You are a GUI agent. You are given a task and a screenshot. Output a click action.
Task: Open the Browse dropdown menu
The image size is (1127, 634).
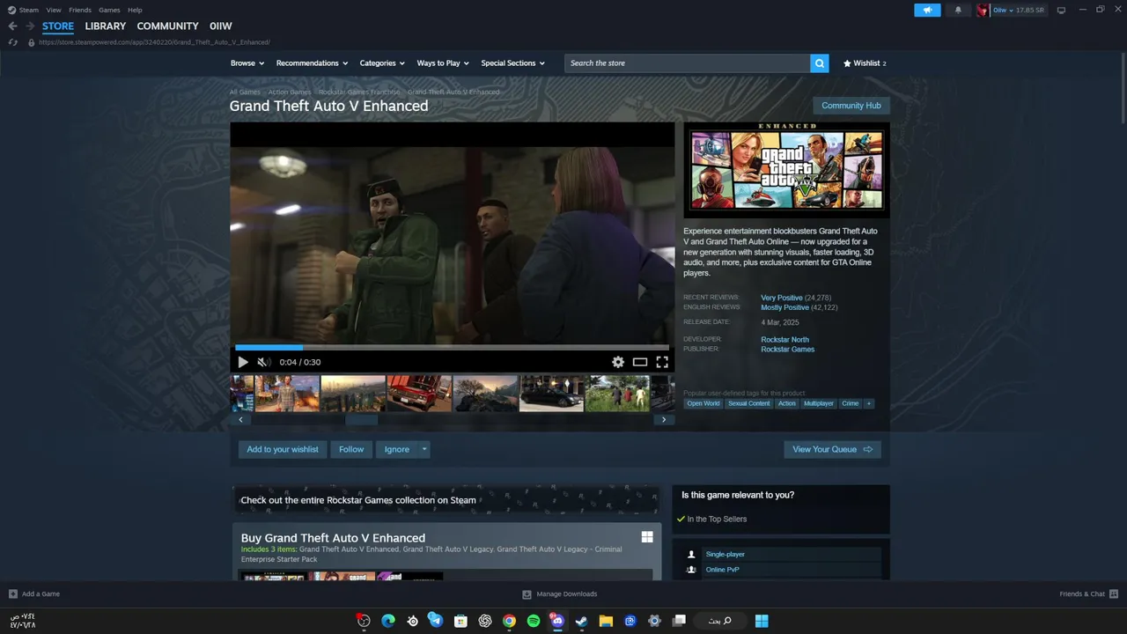[247, 63]
